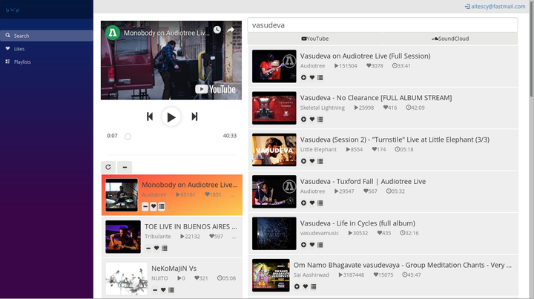This screenshot has width=534, height=299.
Task: Like Vasudeva No Clearance album stream
Action: [312, 119]
